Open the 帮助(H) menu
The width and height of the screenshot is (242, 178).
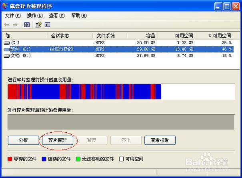[79, 16]
